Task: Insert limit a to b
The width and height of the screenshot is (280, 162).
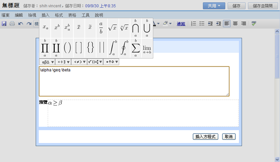Action: tap(147, 48)
